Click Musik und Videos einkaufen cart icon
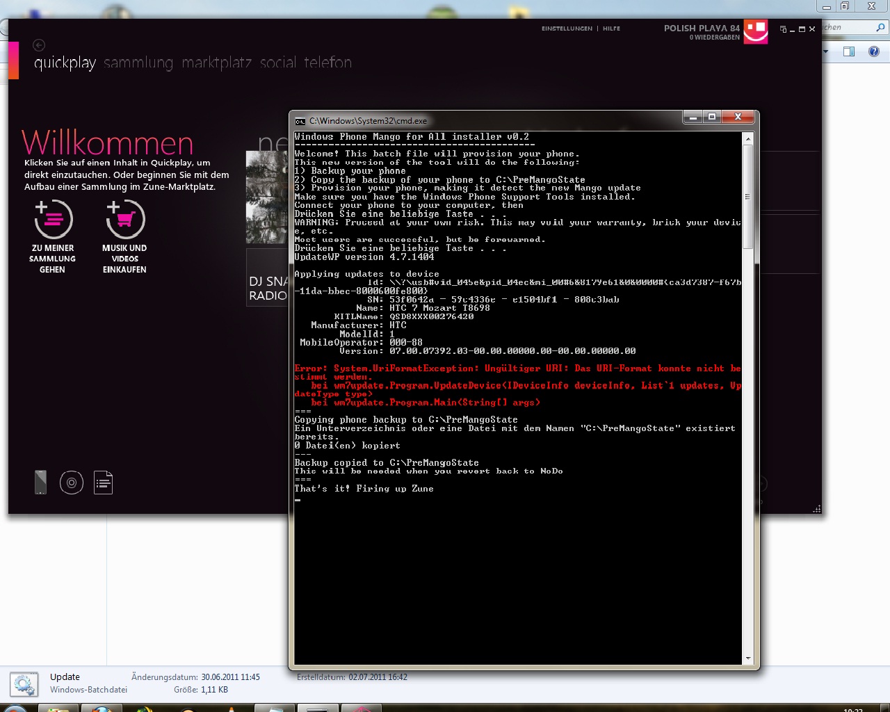 click(x=125, y=219)
